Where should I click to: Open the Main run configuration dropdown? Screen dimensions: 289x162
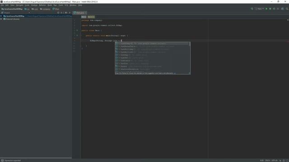(260, 9)
